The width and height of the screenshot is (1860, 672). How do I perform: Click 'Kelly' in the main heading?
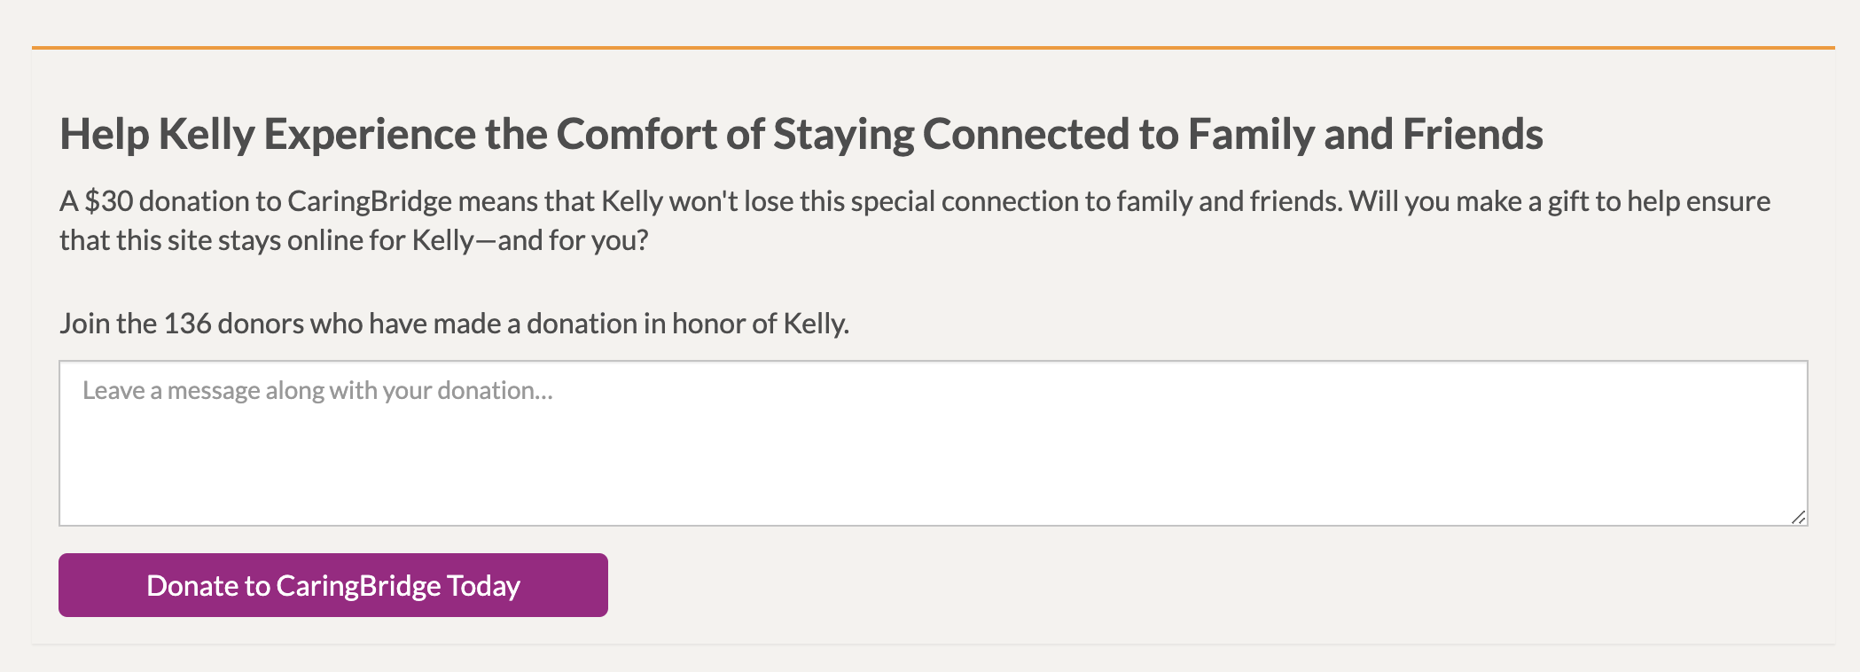pos(207,135)
